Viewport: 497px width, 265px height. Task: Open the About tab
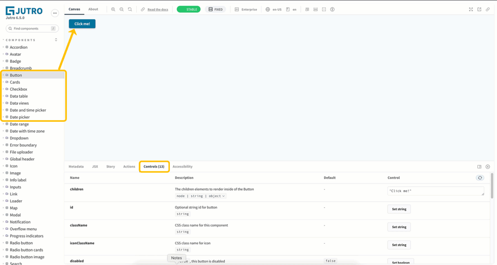(x=93, y=9)
